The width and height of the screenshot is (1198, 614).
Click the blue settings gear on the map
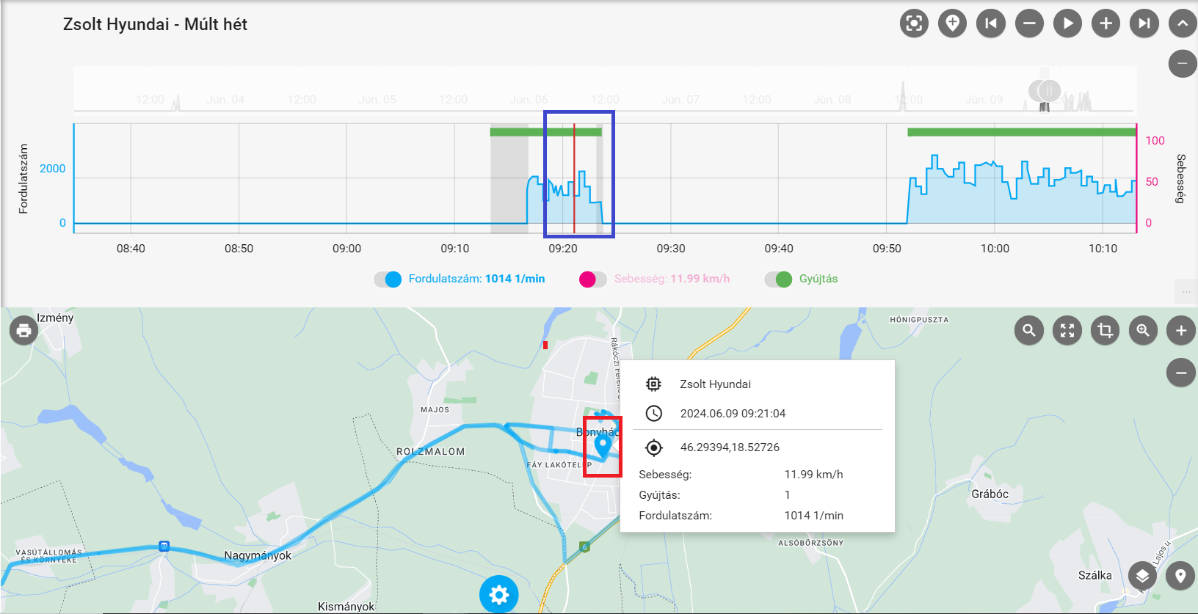click(x=499, y=594)
